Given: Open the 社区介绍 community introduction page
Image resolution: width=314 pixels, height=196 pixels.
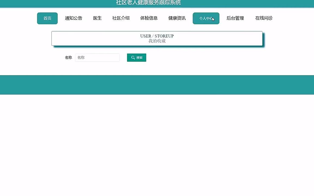Looking at the screenshot, I should 121,18.
